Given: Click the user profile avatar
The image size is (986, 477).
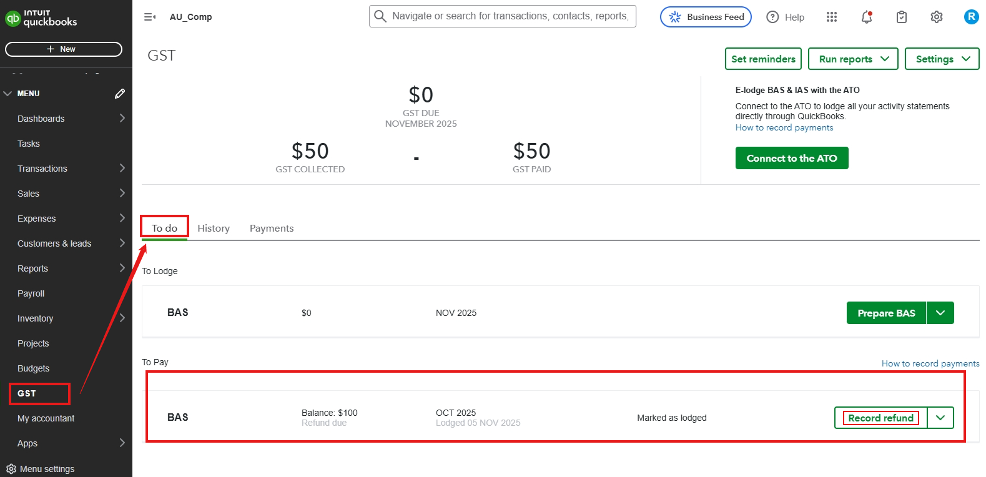Looking at the screenshot, I should click(971, 17).
